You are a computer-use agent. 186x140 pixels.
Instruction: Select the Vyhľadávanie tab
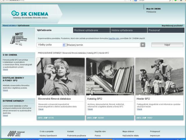(54, 30)
